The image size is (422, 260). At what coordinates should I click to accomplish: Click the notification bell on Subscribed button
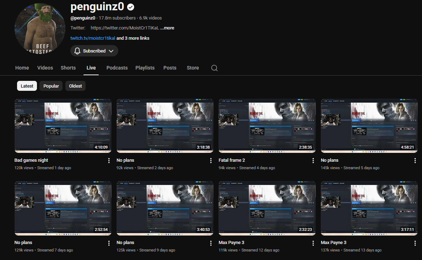(77, 51)
